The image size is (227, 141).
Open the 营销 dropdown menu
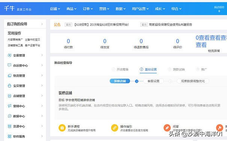click(104, 9)
